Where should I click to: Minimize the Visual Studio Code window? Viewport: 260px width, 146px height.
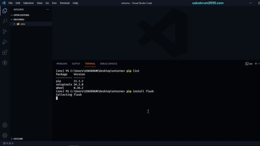(x=250, y=3)
